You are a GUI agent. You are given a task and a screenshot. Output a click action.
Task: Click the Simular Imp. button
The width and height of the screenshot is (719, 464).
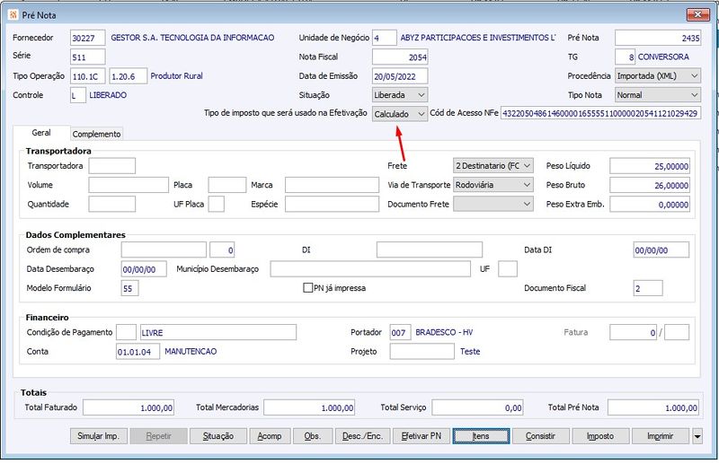click(98, 436)
